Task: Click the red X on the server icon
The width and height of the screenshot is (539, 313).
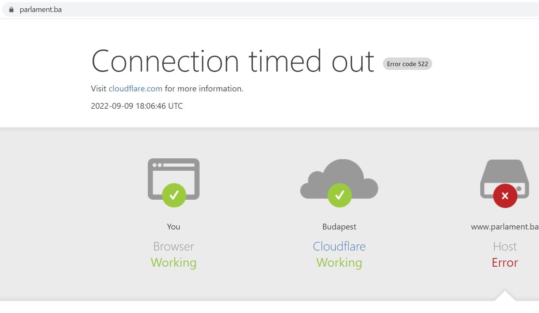Action: tap(505, 196)
